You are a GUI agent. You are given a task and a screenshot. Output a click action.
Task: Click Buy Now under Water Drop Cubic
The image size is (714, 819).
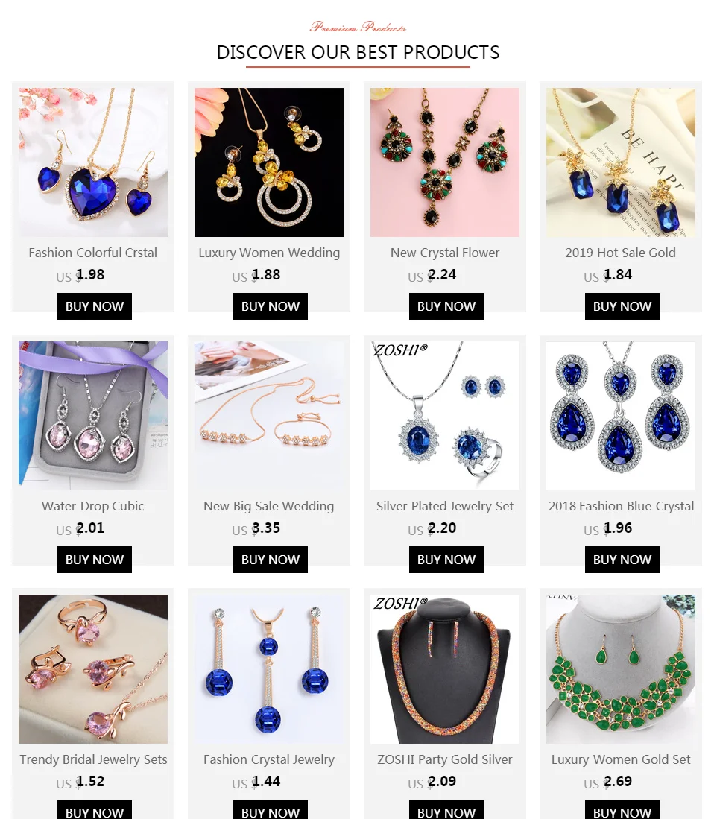click(95, 560)
